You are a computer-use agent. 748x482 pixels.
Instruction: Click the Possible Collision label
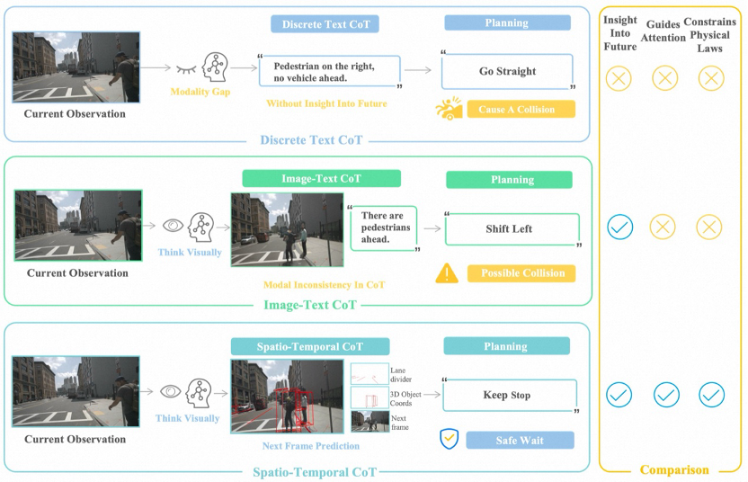521,273
